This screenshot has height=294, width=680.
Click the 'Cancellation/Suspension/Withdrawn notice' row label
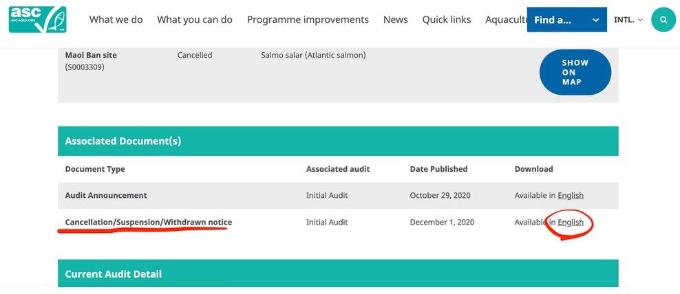click(x=148, y=223)
